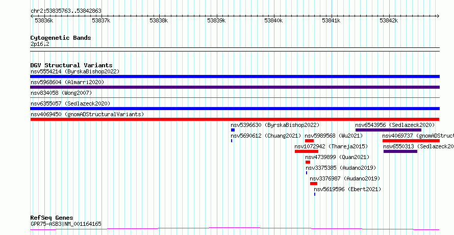Open the nsv5690612 (Chuang2021) label
Screen dimensions: 454x235
[x=266, y=136]
